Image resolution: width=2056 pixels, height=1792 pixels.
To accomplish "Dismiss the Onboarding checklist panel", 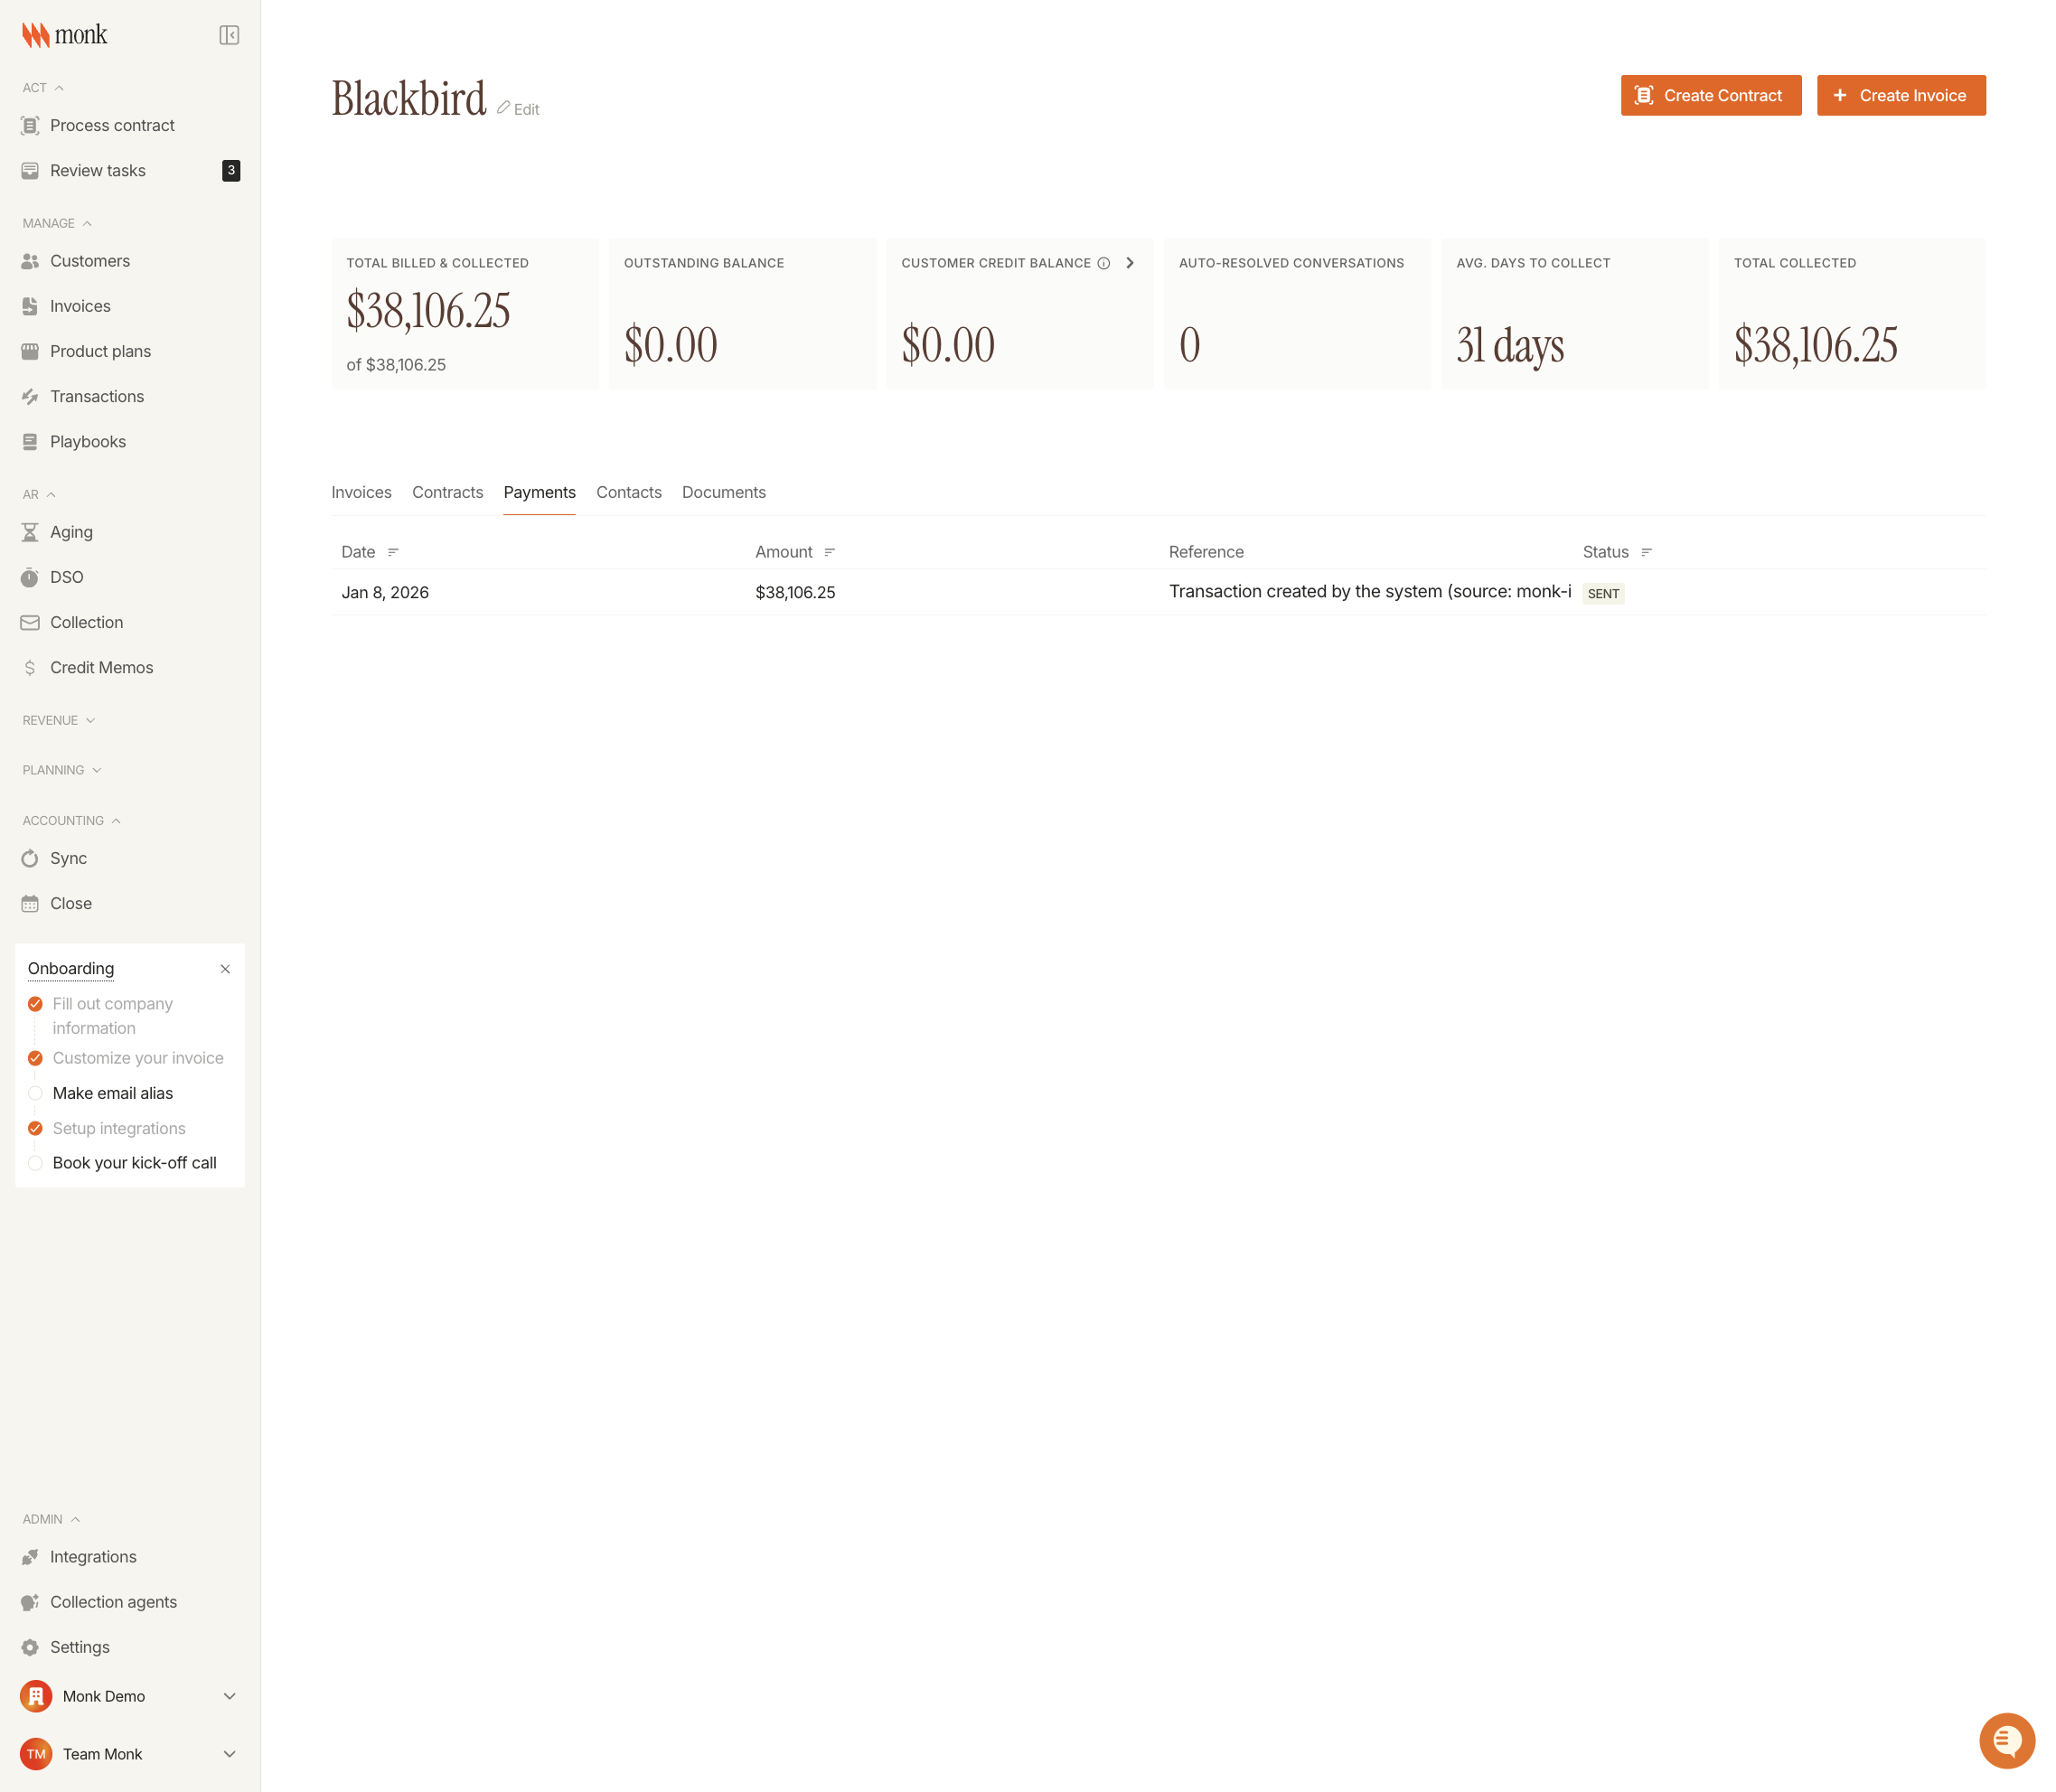I will point(225,969).
